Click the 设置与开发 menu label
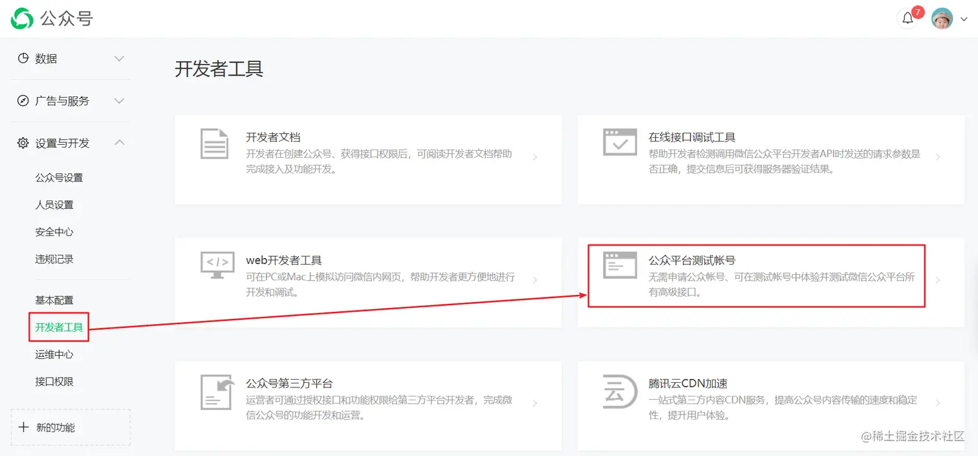The image size is (978, 456). pos(62,143)
